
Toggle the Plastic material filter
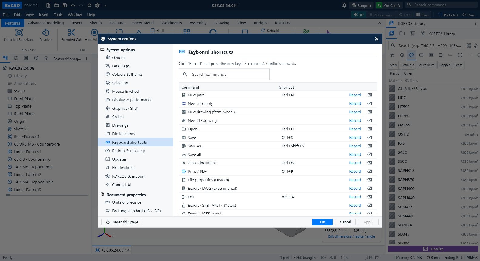395,73
